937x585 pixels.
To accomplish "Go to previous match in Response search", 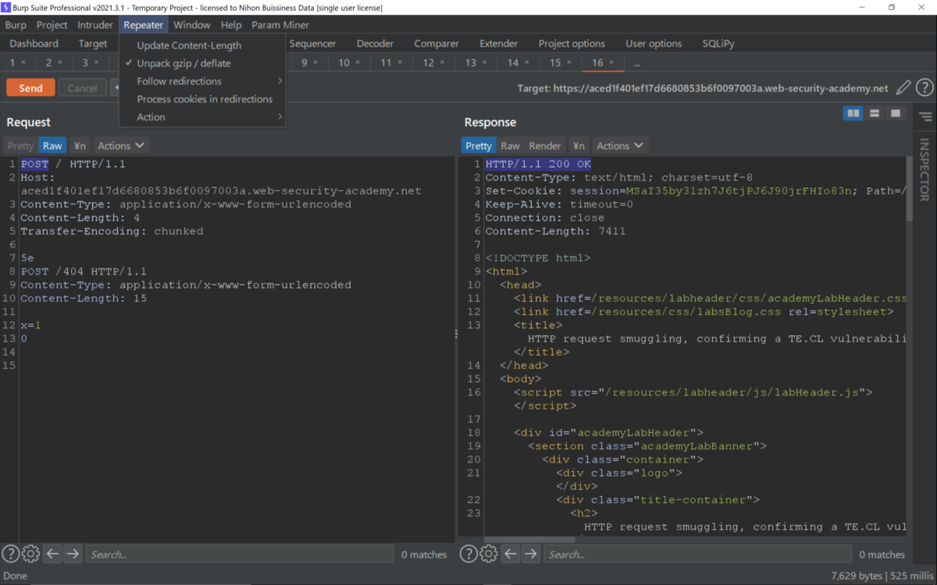I will pyautogui.click(x=511, y=554).
